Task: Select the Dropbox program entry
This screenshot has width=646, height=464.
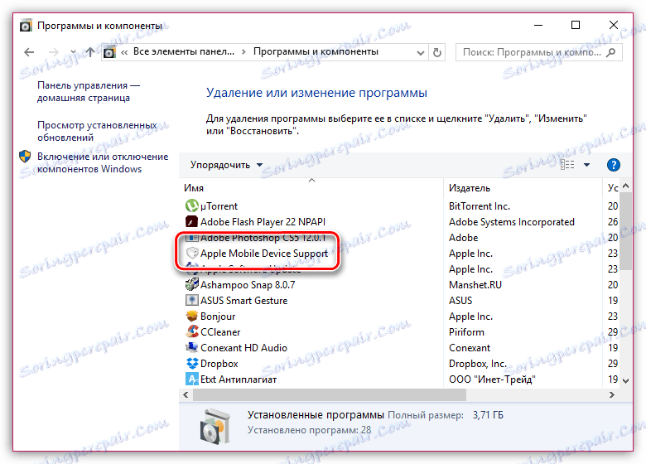Action: [x=219, y=364]
